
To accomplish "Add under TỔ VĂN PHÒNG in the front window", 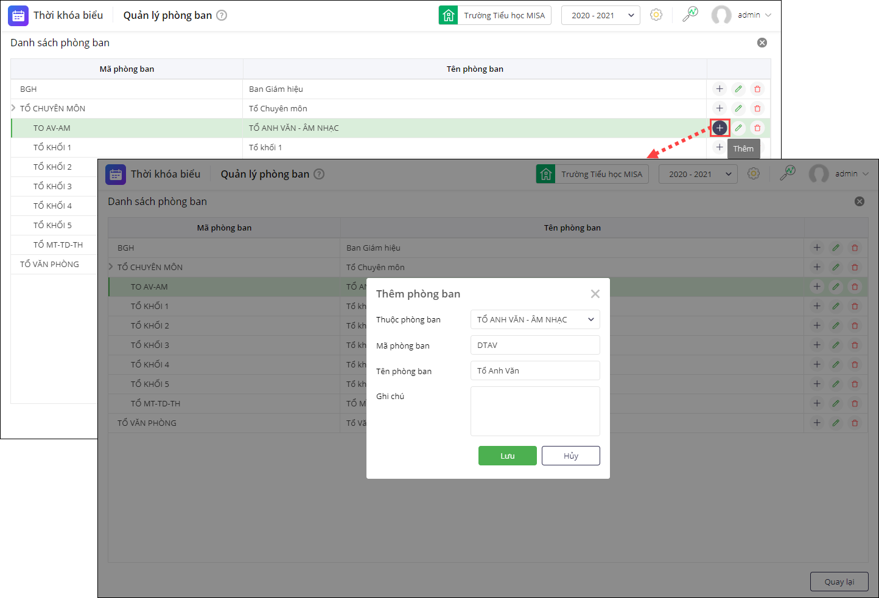I will (817, 423).
